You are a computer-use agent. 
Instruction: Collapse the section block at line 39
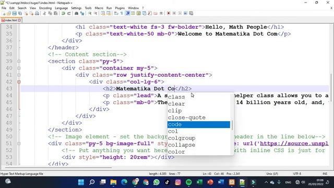(19, 61)
